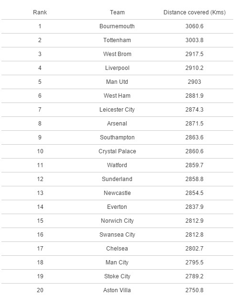Click the Crystal Palace entry
The height and width of the screenshot is (297, 239).
[x=117, y=151]
